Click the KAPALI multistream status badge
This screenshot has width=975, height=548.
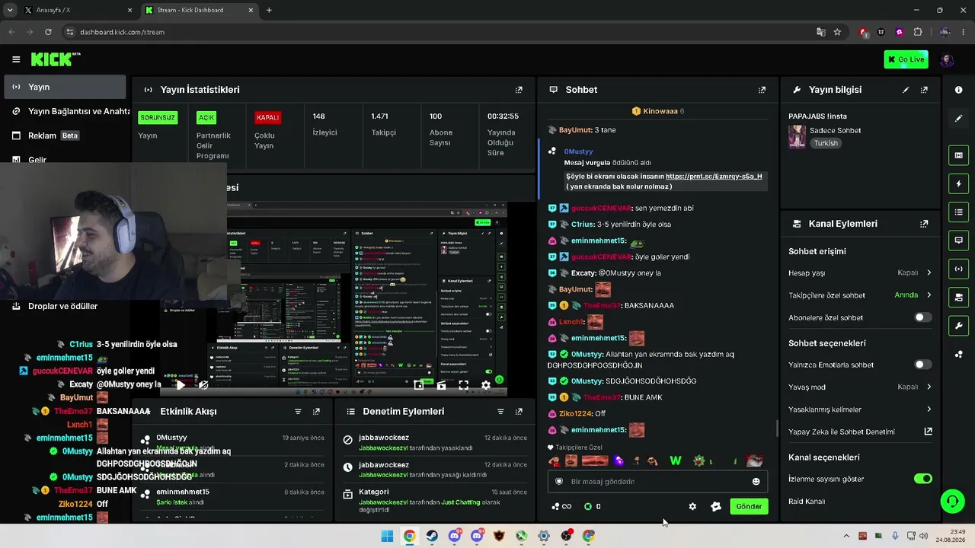pyautogui.click(x=268, y=117)
